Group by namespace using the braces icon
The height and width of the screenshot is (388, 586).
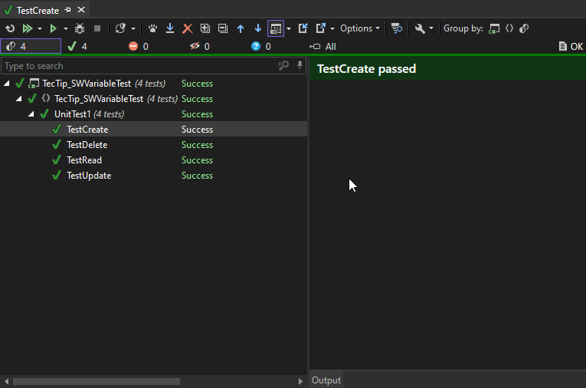(509, 28)
